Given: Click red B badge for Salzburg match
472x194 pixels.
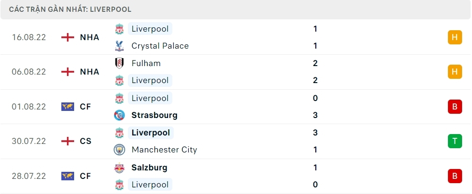Looking at the screenshot, I should coord(455,176).
